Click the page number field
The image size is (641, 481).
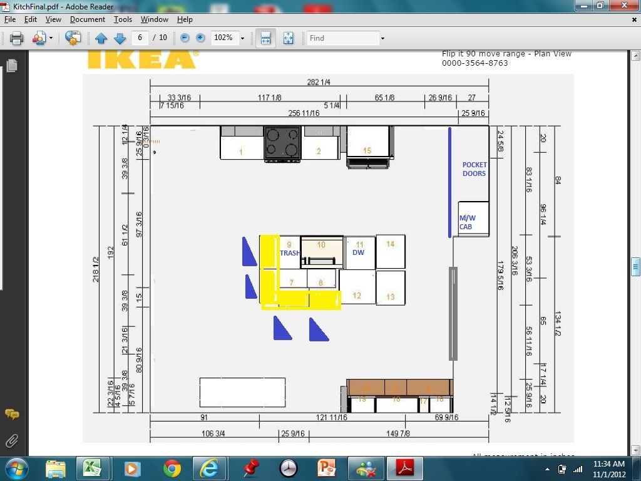[140, 38]
